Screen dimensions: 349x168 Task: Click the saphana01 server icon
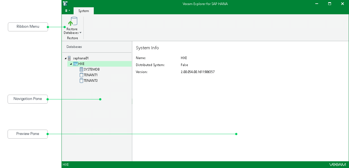click(69, 58)
